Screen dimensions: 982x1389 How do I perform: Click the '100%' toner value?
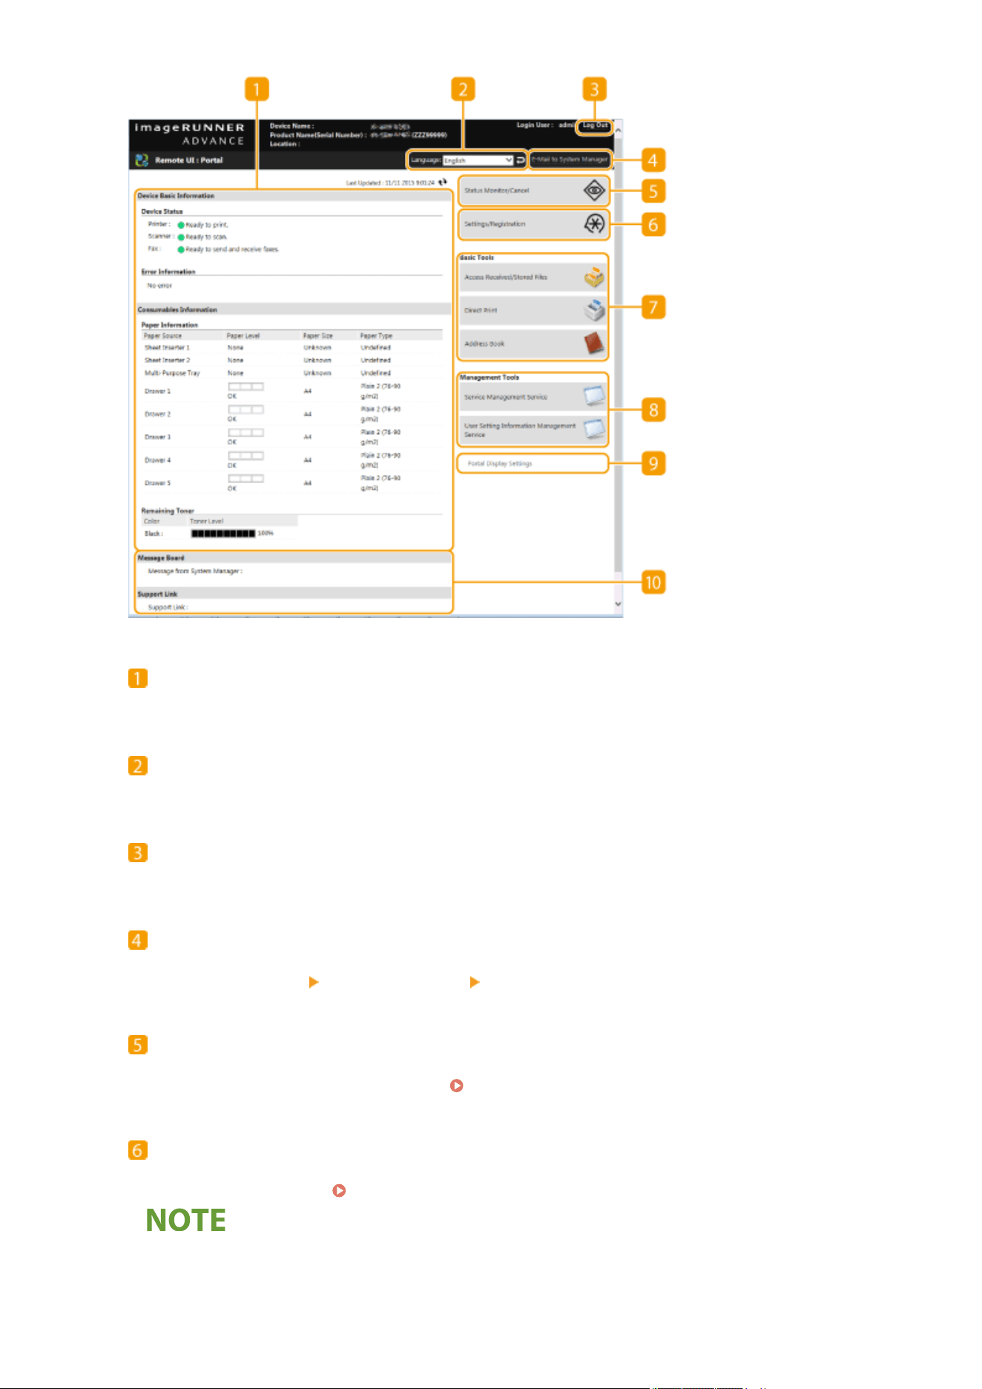pos(266,533)
